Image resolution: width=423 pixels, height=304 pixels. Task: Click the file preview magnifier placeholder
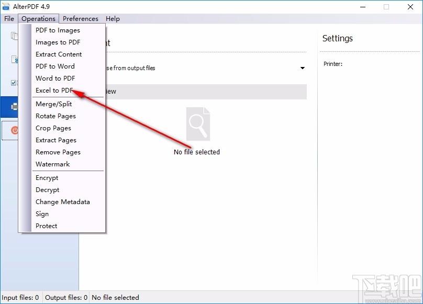coord(198,124)
